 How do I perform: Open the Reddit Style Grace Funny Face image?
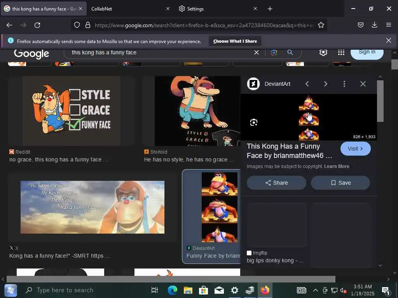(x=72, y=111)
